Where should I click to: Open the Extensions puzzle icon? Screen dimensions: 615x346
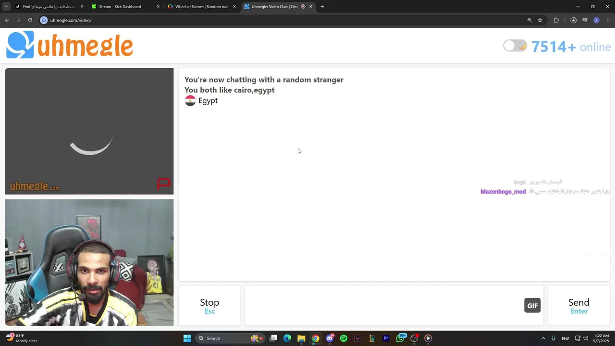tap(556, 20)
